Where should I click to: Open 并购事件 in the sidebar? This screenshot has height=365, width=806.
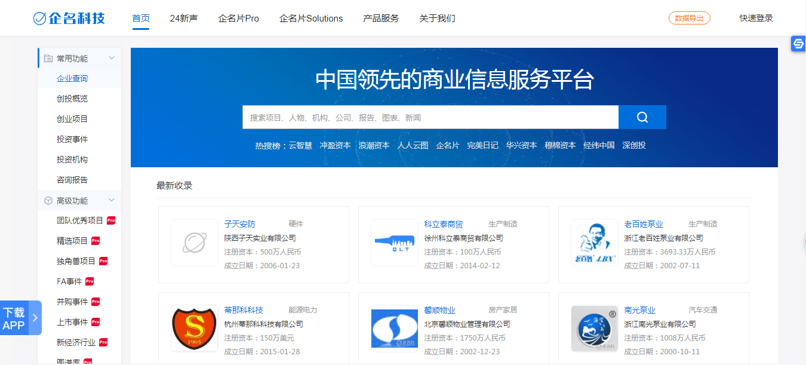tap(72, 302)
